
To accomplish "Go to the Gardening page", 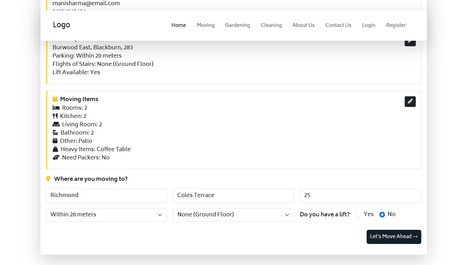I will [x=237, y=25].
